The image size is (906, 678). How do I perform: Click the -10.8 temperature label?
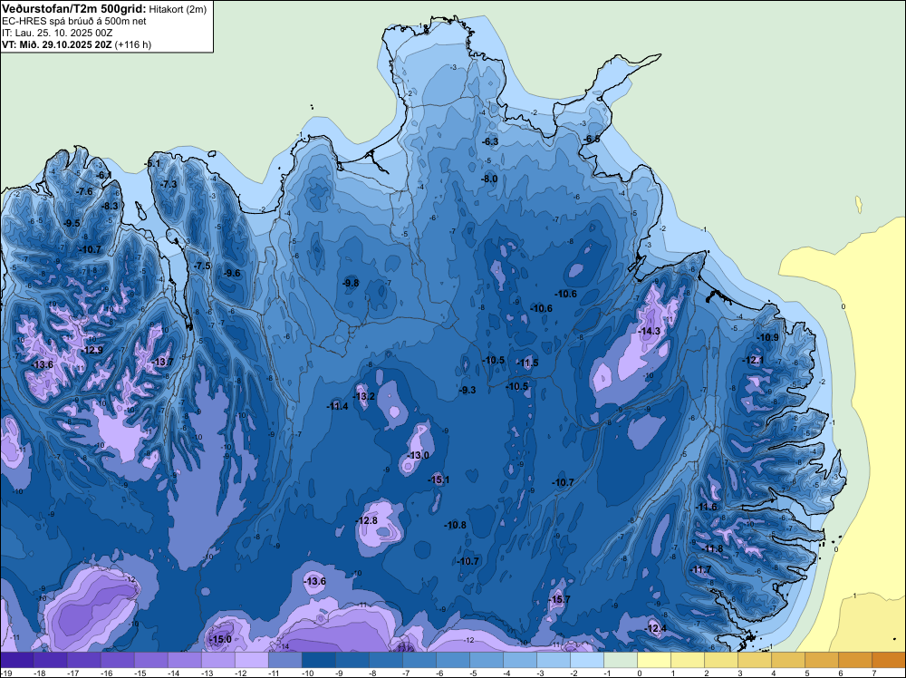pos(456,526)
